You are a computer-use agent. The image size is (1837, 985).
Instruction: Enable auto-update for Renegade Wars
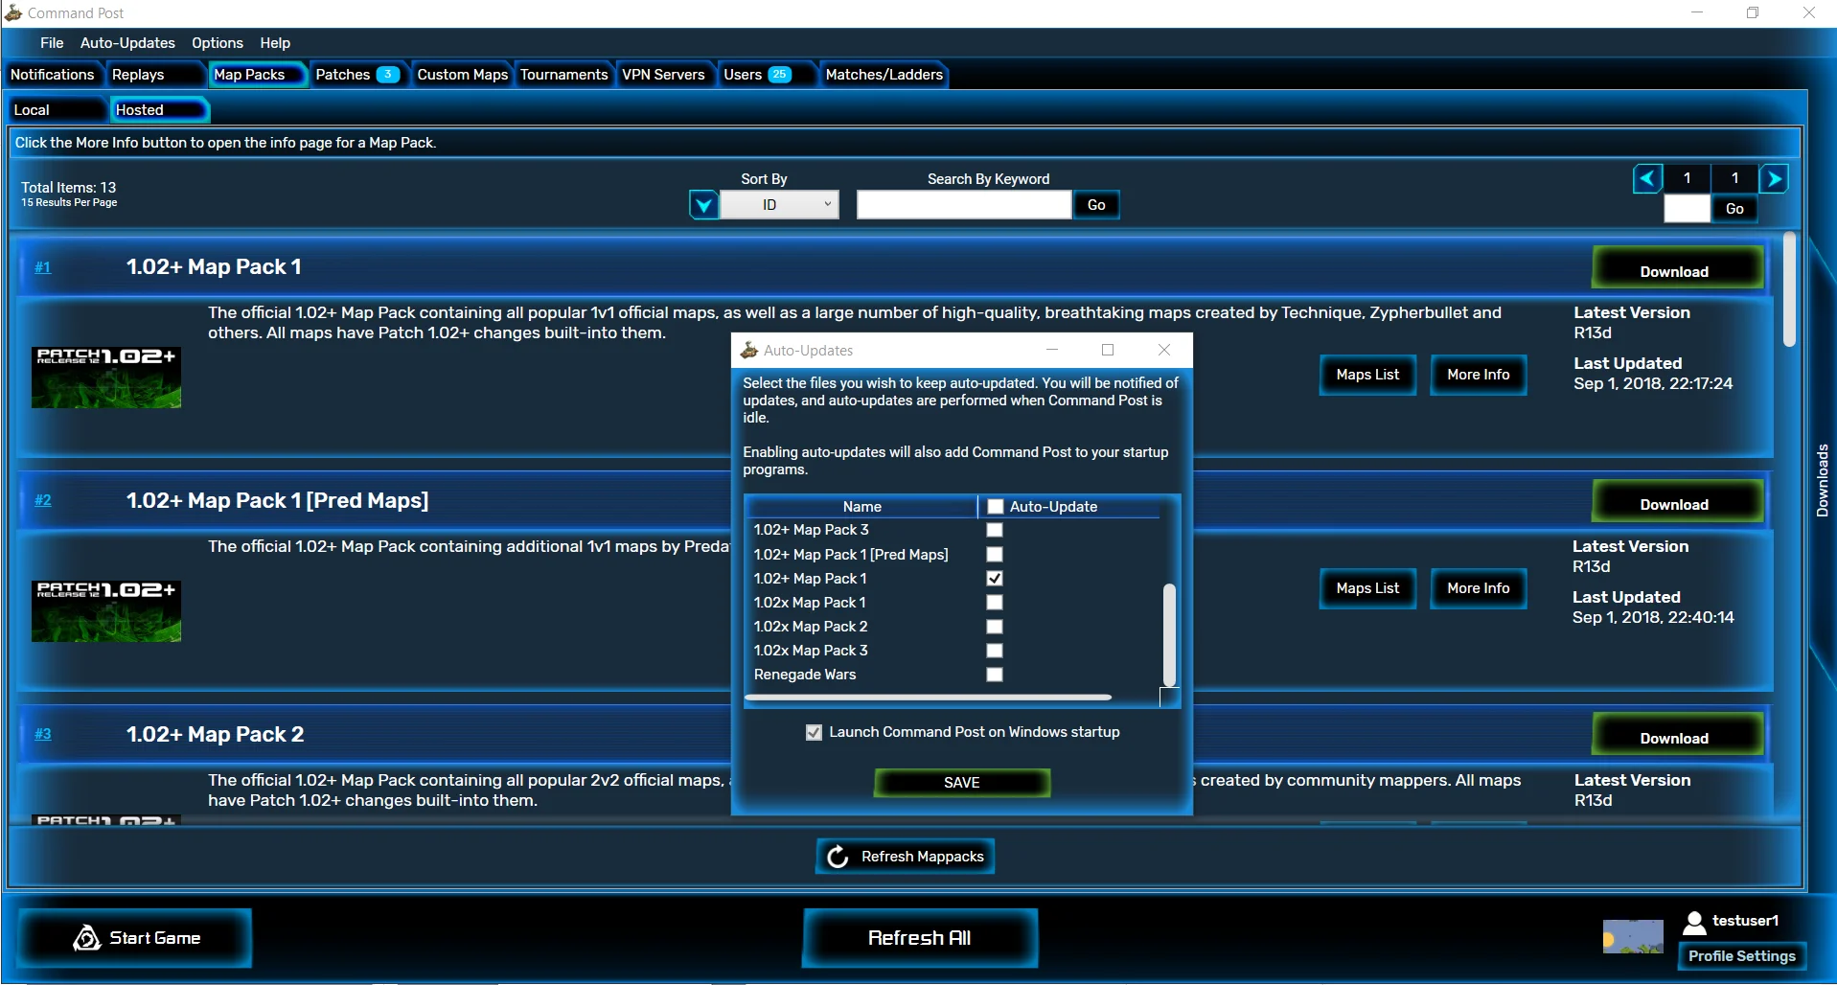995,674
